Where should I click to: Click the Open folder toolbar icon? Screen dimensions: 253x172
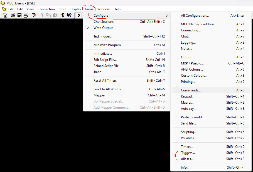[13, 16]
